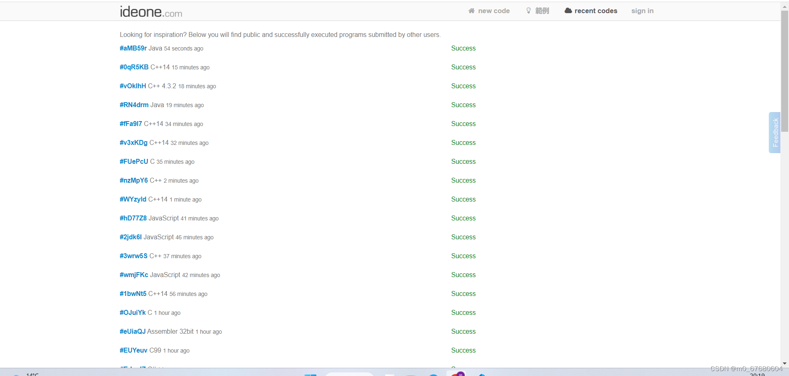The width and height of the screenshot is (789, 376).
Task: Open code #fFa9I7
Action: (131, 124)
